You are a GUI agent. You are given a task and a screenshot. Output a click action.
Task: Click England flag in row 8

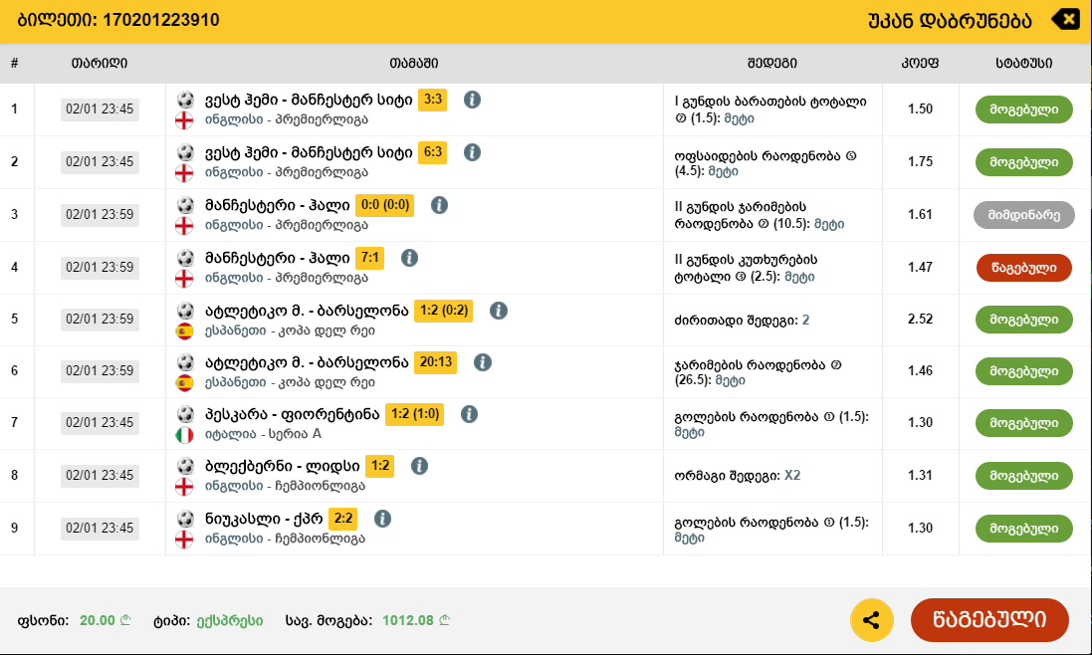click(184, 487)
